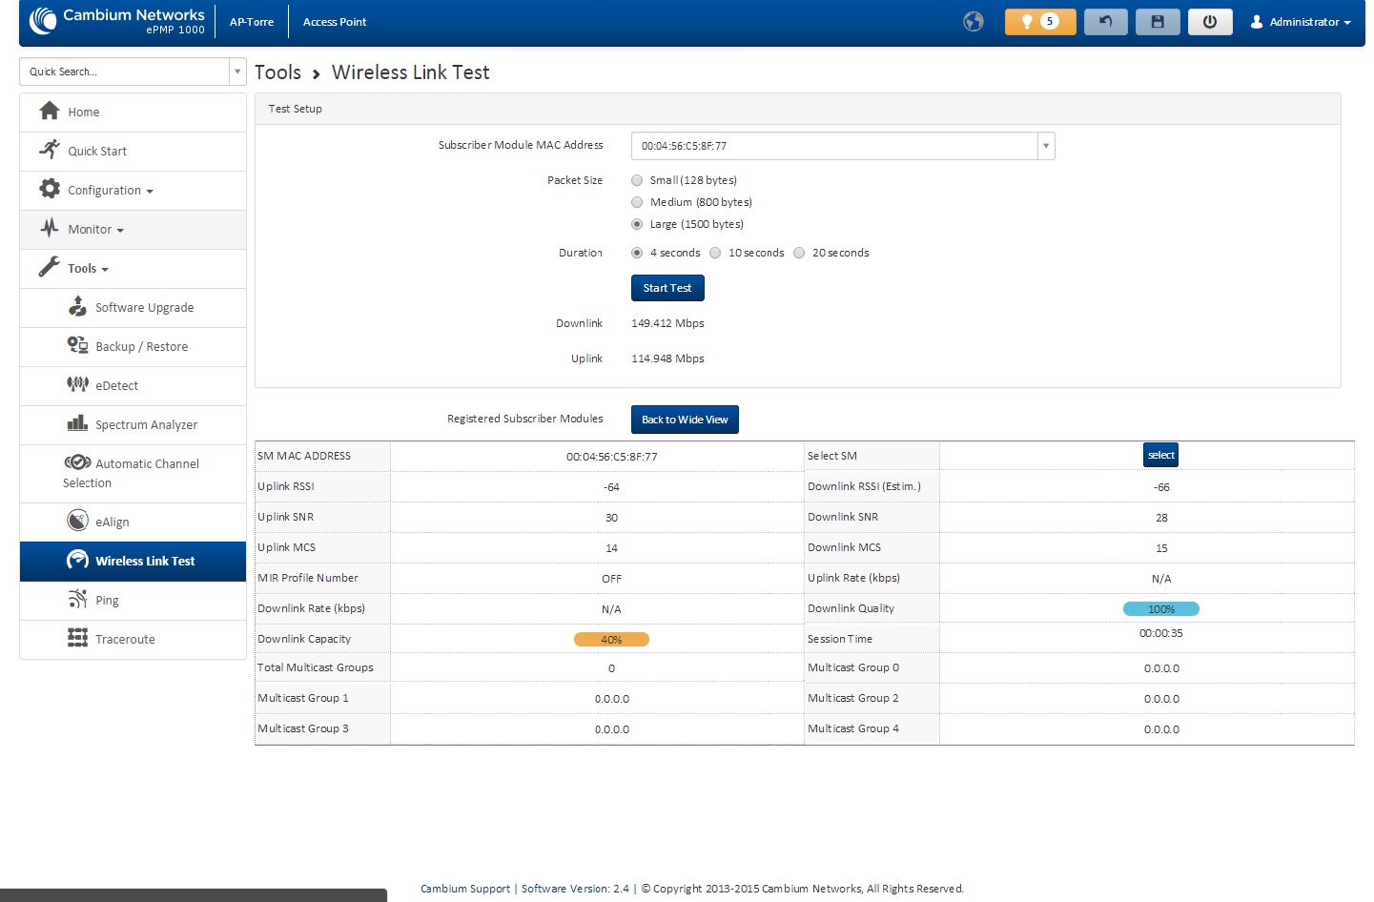Choose 20 seconds test duration

click(799, 253)
